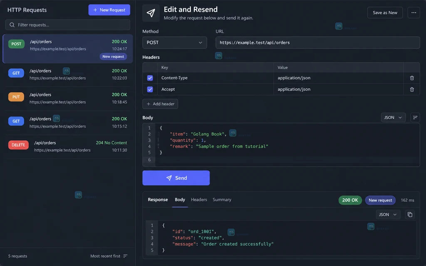Open the Method dropdown showing POST

point(174,43)
